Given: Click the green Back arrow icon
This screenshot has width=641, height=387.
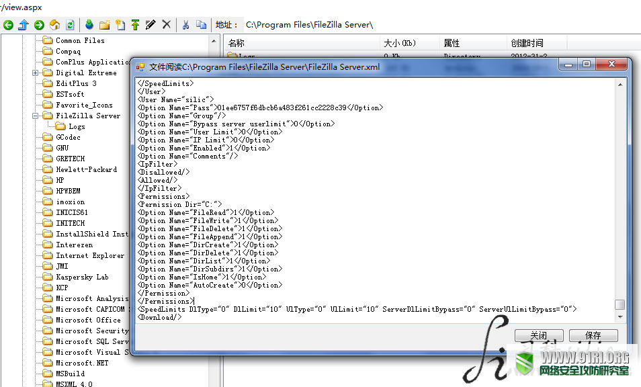Looking at the screenshot, I should point(8,25).
